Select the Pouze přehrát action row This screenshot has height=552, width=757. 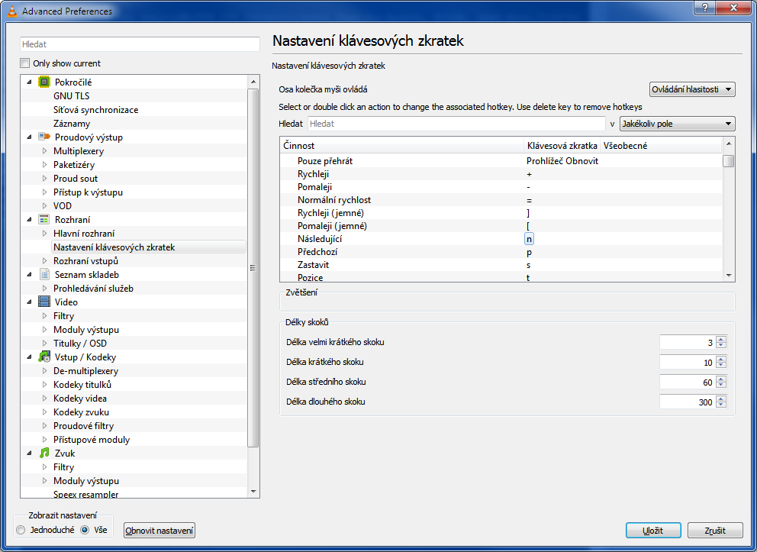point(501,161)
